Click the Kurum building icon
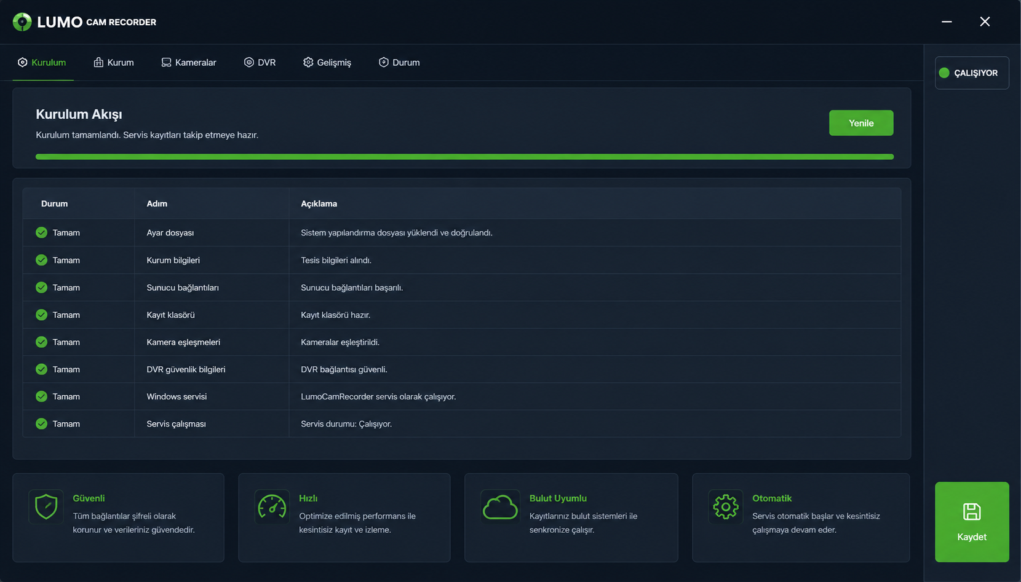Viewport: 1021px width, 582px height. 98,62
